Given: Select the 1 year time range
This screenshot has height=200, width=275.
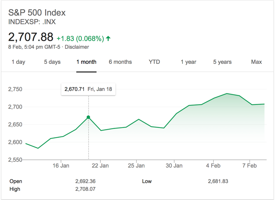Looking at the screenshot, I should click(x=188, y=62).
